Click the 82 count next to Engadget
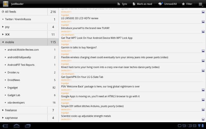Screen dimensions: 206x129 point(54,87)
